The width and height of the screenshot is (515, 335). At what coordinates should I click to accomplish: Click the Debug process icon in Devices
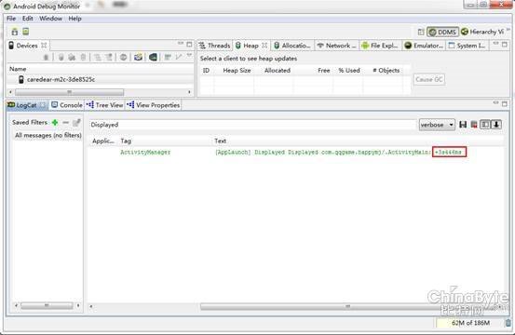(46, 58)
